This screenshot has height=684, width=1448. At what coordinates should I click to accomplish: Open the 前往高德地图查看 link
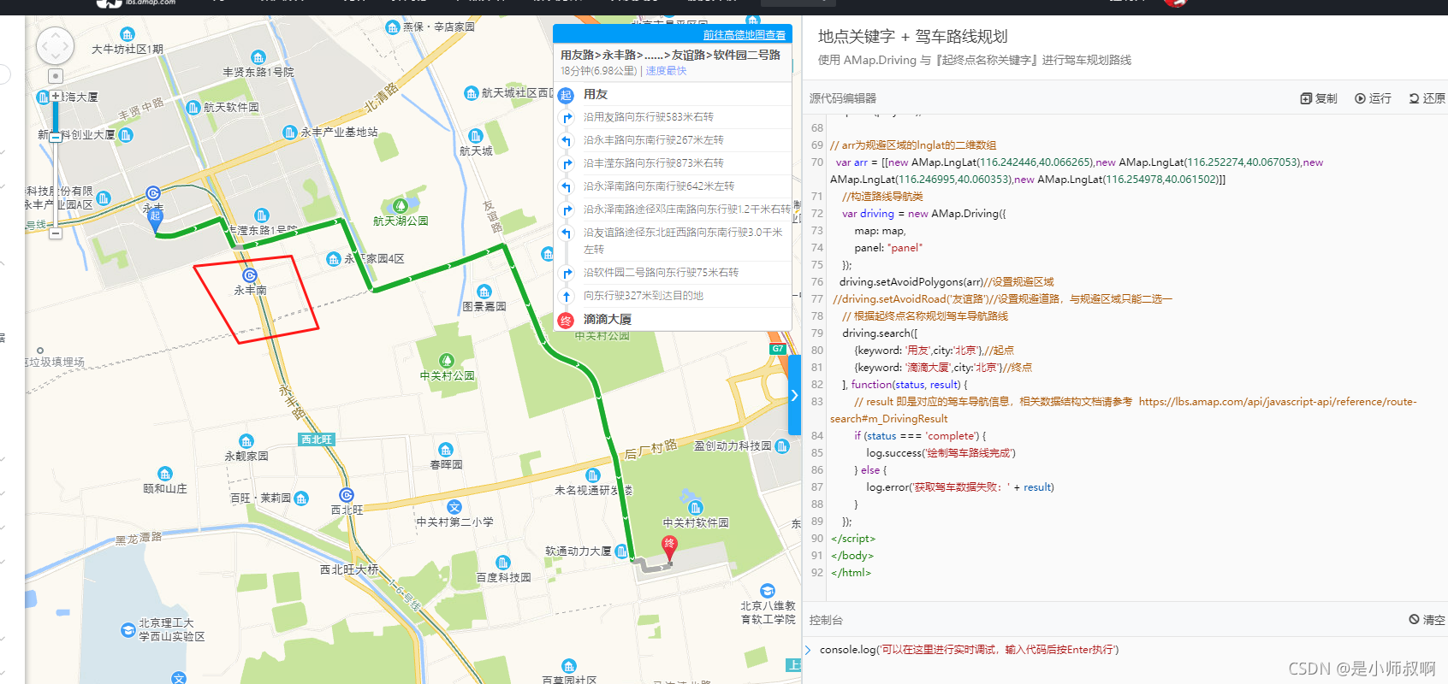pyautogui.click(x=745, y=35)
